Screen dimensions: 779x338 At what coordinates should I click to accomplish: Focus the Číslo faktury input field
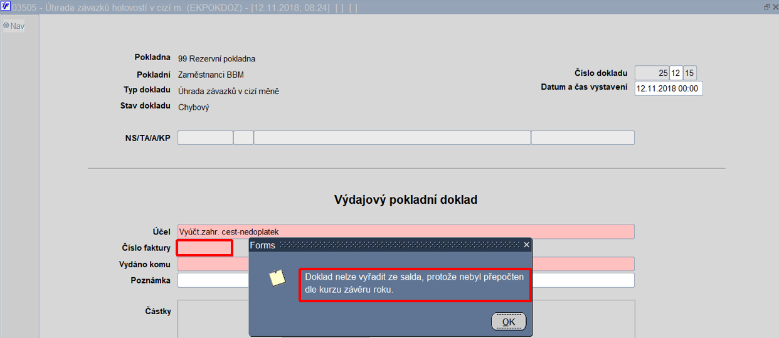click(x=204, y=248)
